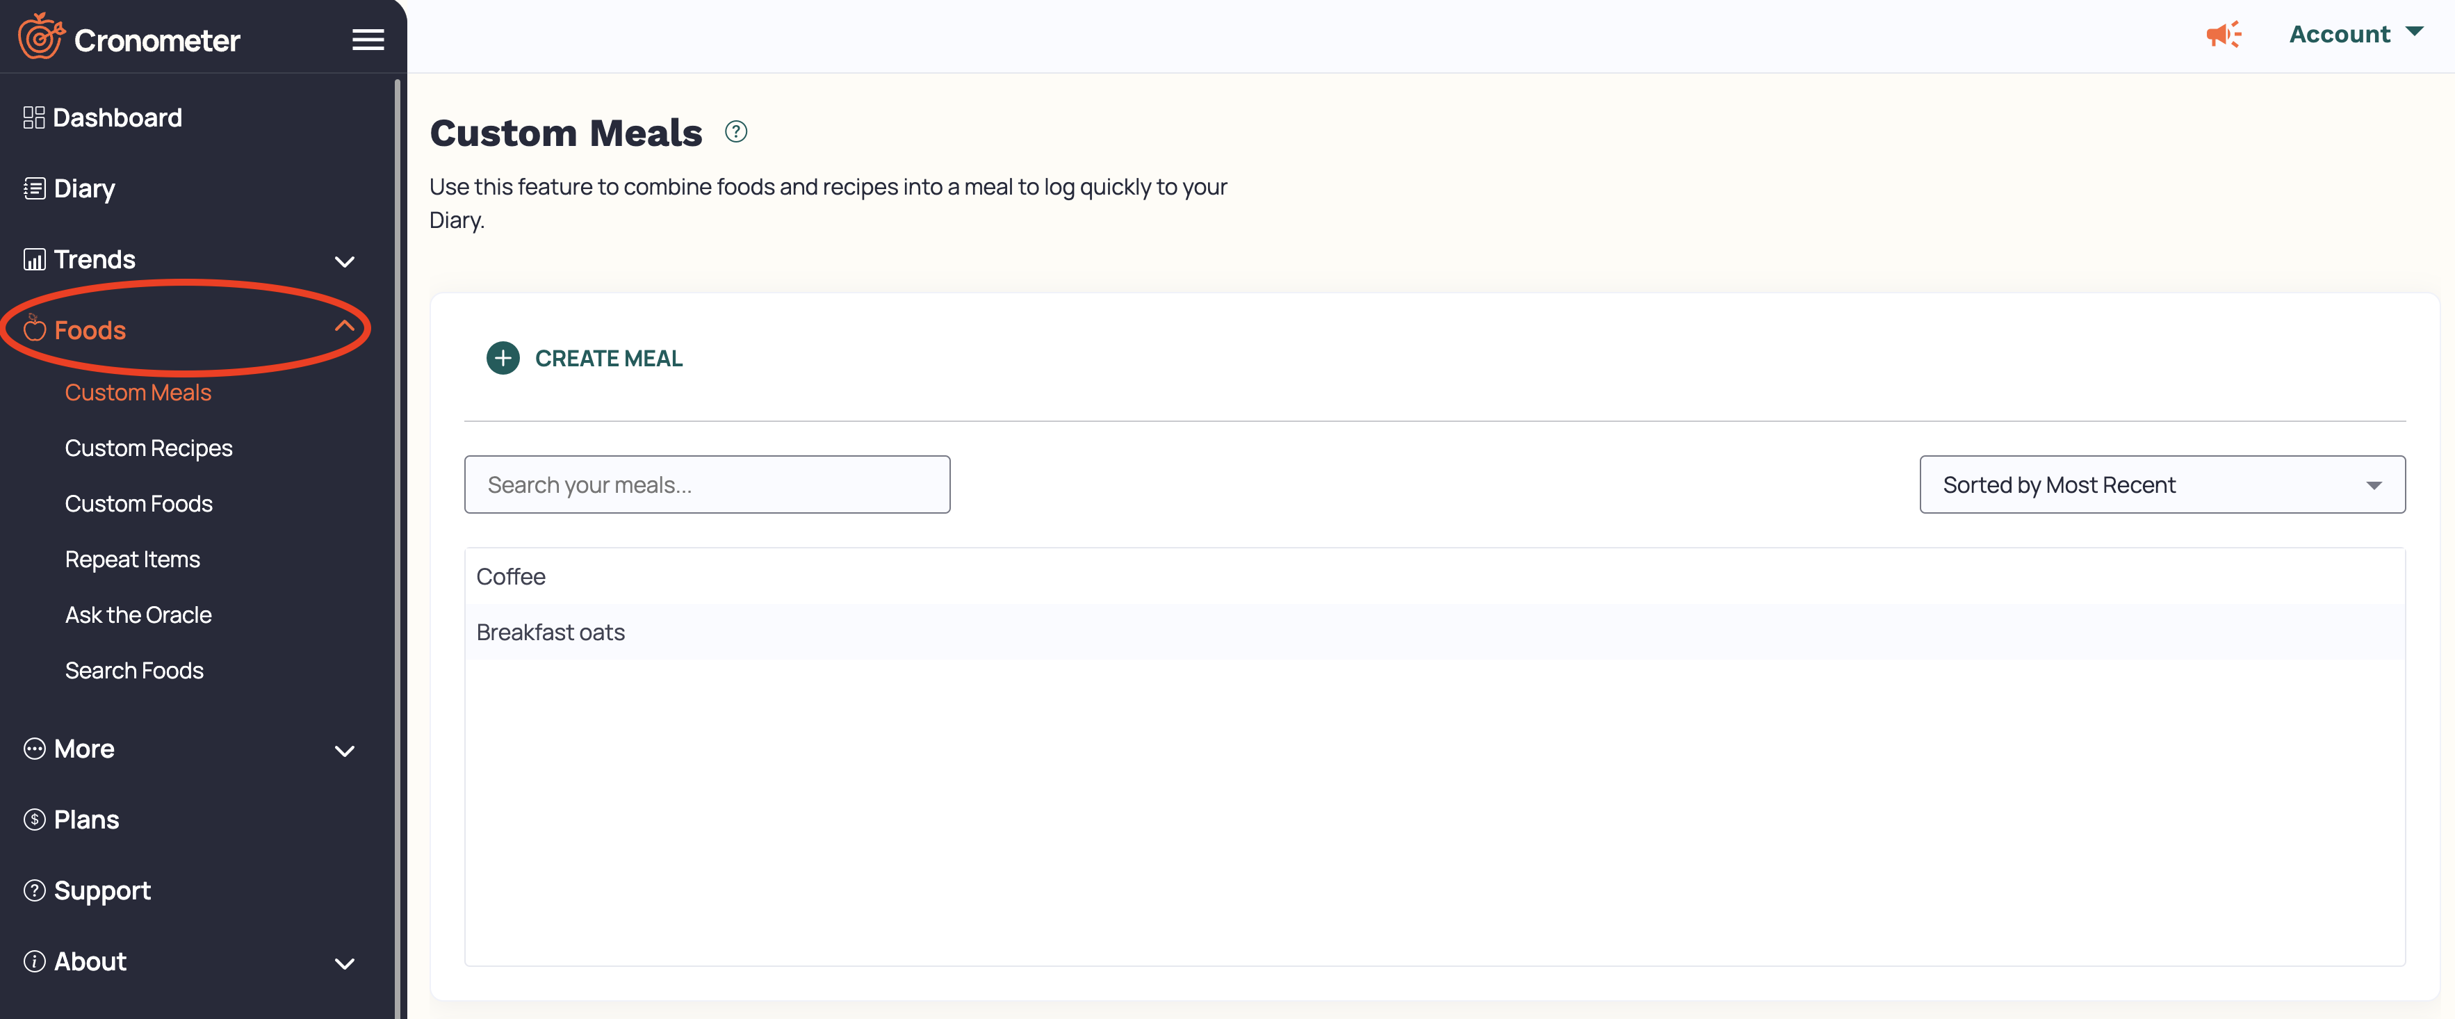The width and height of the screenshot is (2455, 1019).
Task: Focus the Search your meals field
Action: point(707,484)
